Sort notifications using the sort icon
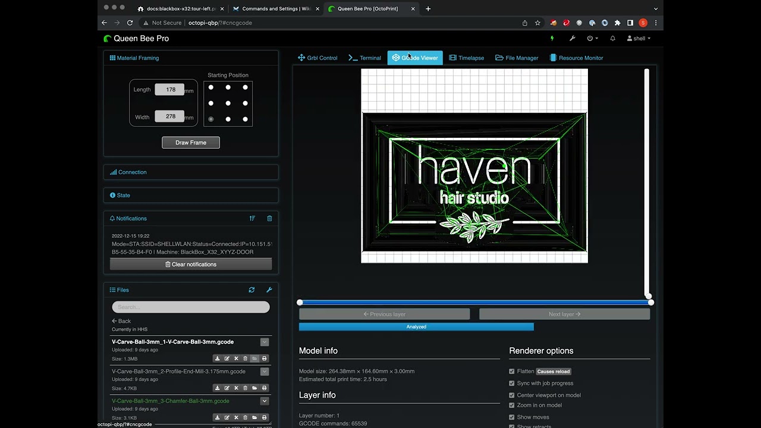The image size is (761, 428). pyautogui.click(x=252, y=219)
